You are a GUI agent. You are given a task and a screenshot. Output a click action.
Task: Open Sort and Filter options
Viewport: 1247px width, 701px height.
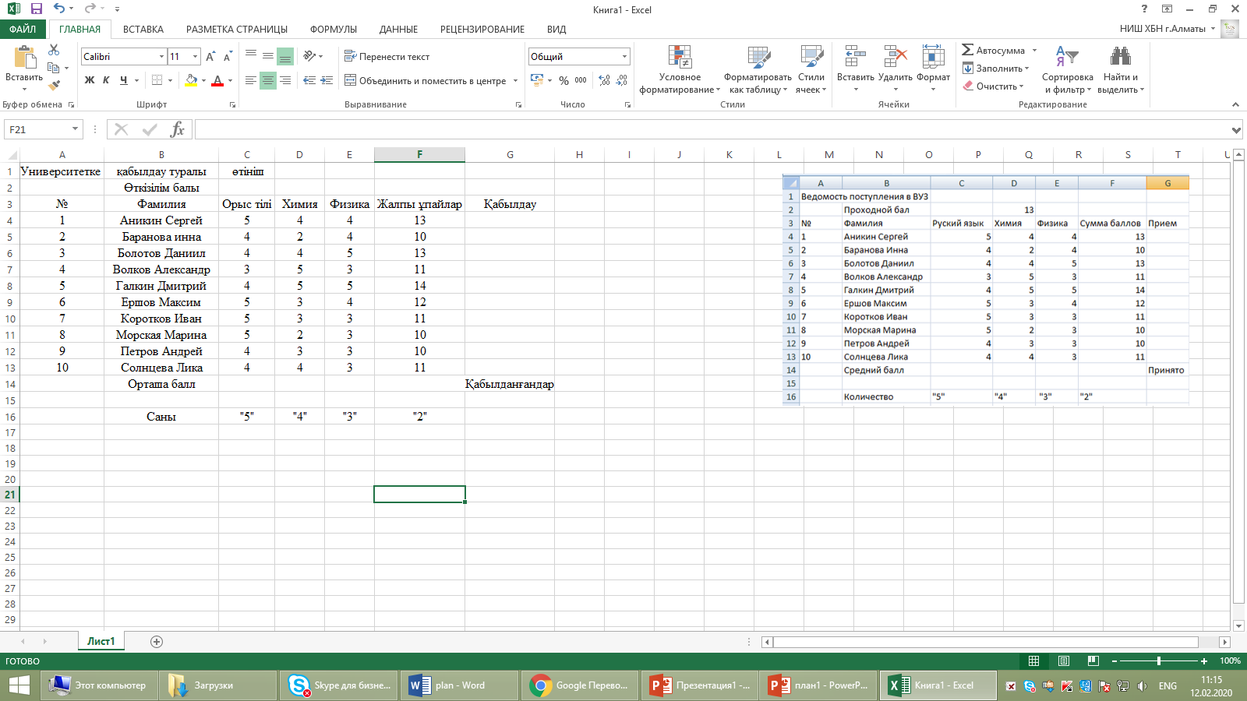[x=1067, y=70]
